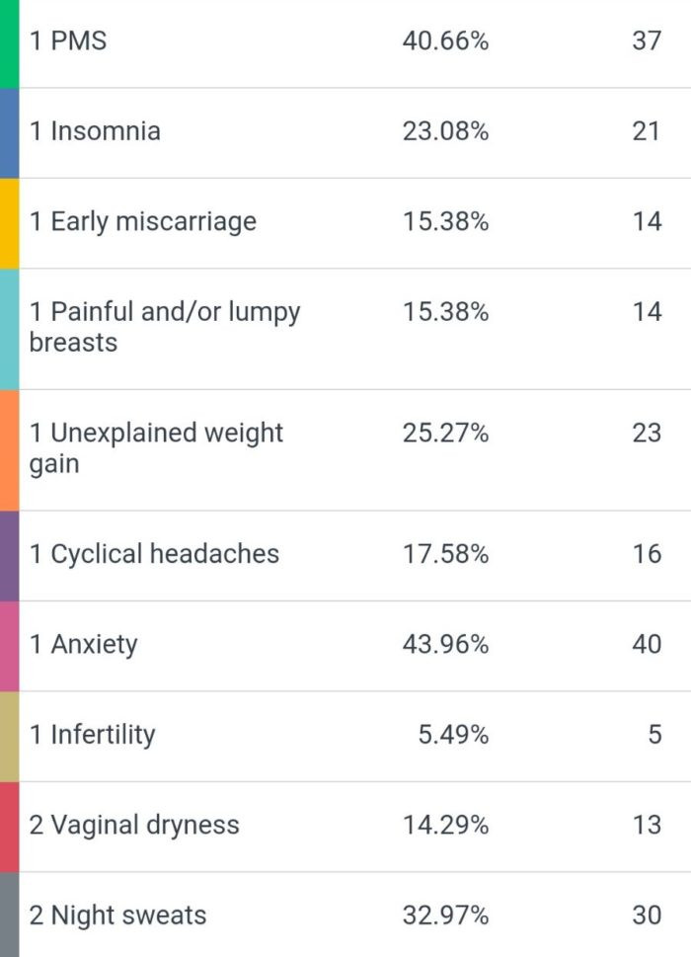Click the '1 Early miscarriage' label
Viewport: 691px width, 957px height.
143,221
